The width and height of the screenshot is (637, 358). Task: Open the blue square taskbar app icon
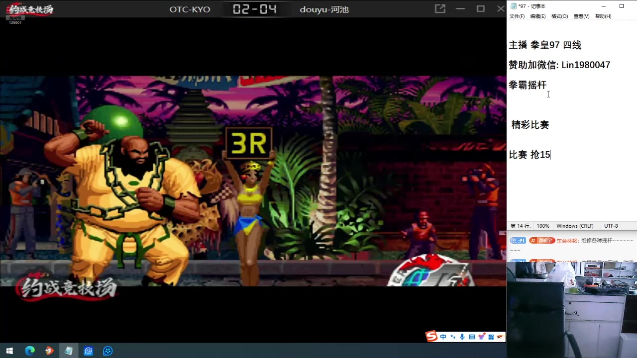tap(89, 351)
